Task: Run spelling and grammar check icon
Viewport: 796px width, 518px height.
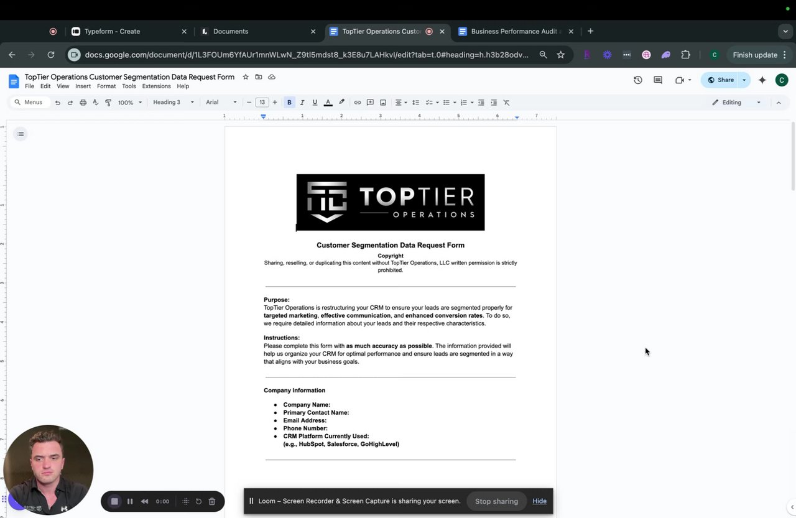Action: [x=95, y=103]
